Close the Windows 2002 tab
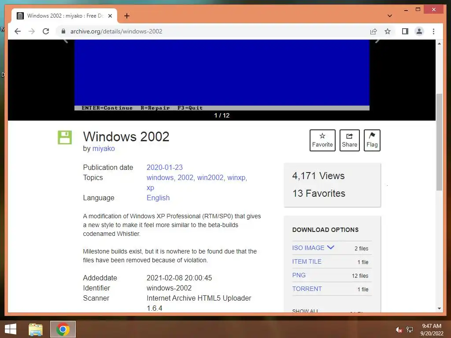 (x=110, y=16)
